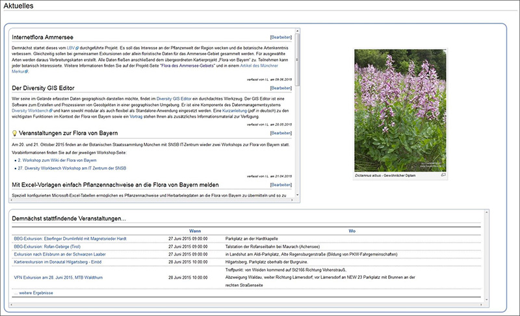Click the enlarge icon under Dictamnus albus image
The width and height of the screenshot is (520, 316).
tap(443, 175)
